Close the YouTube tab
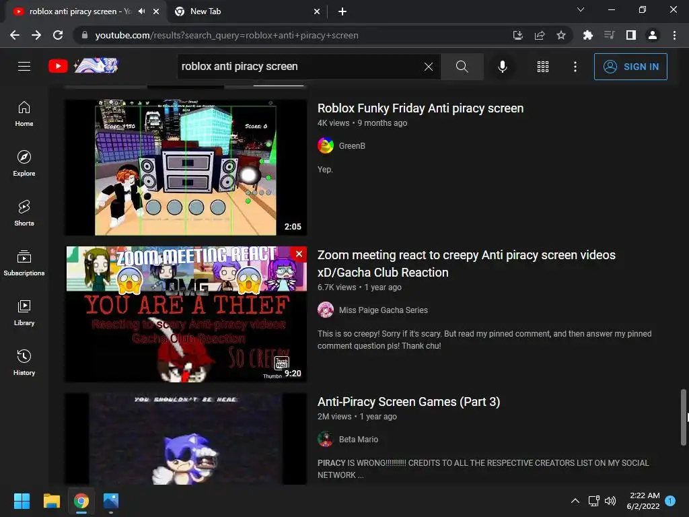The image size is (689, 517). pos(155,11)
